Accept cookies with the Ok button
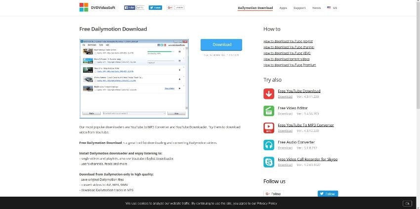 coord(407,204)
